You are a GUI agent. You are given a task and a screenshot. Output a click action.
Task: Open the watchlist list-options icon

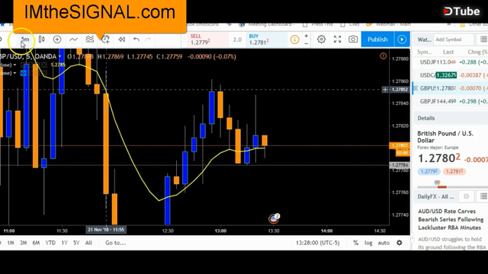tap(483, 40)
